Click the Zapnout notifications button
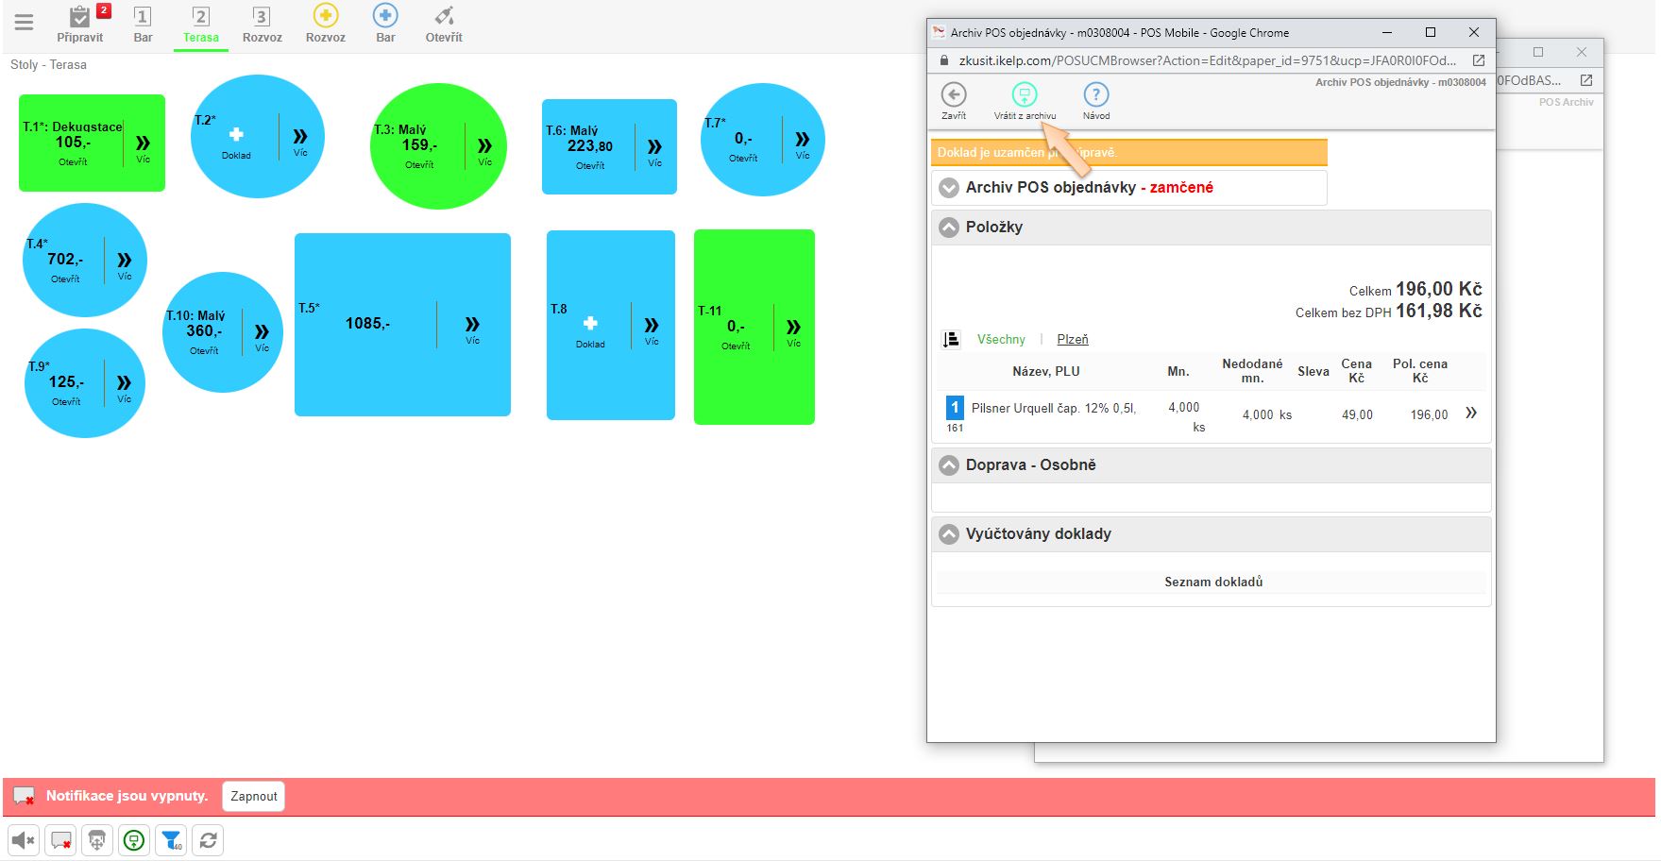The image size is (1661, 861). point(253,796)
